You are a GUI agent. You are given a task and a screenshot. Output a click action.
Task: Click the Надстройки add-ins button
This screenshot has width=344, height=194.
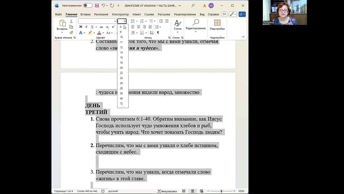217,25
